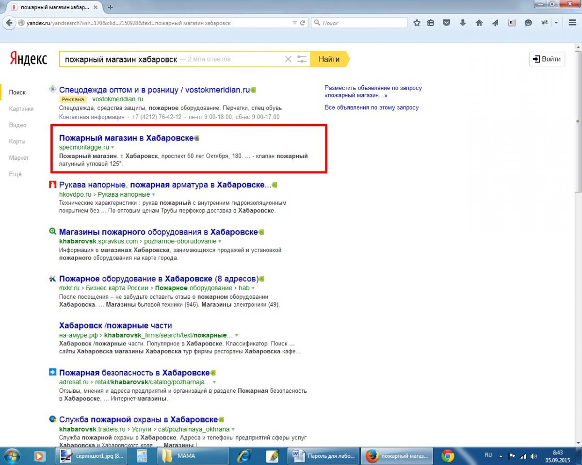The width and height of the screenshot is (582, 465).
Task: Click the Firefox back arrow button
Action: click(x=9, y=23)
